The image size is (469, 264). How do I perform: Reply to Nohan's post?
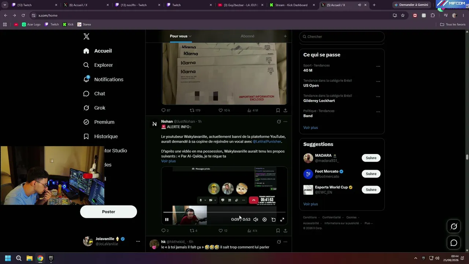165,231
